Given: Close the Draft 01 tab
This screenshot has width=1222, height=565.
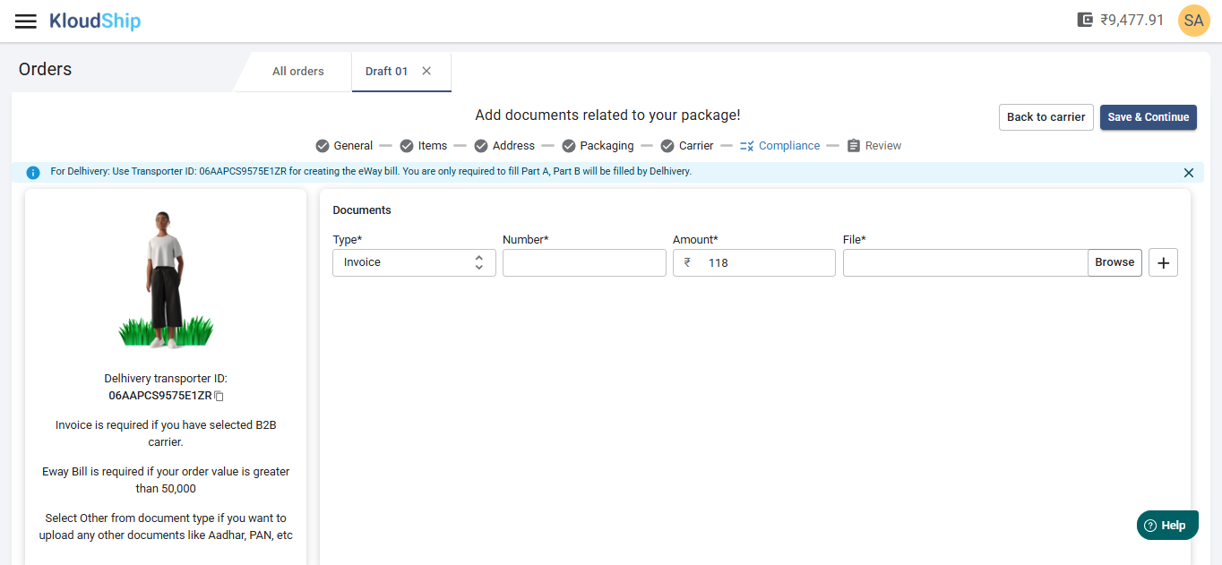Looking at the screenshot, I should click(x=426, y=72).
